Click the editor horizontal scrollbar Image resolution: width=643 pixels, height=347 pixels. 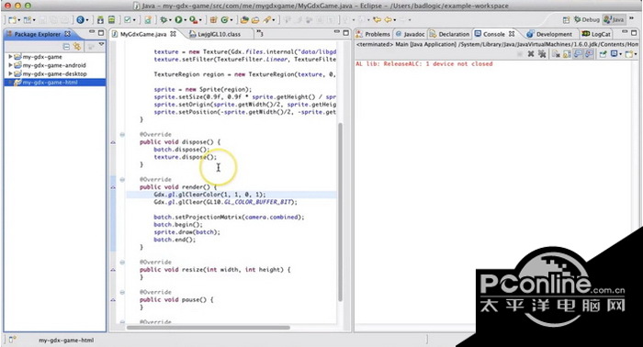(208, 328)
